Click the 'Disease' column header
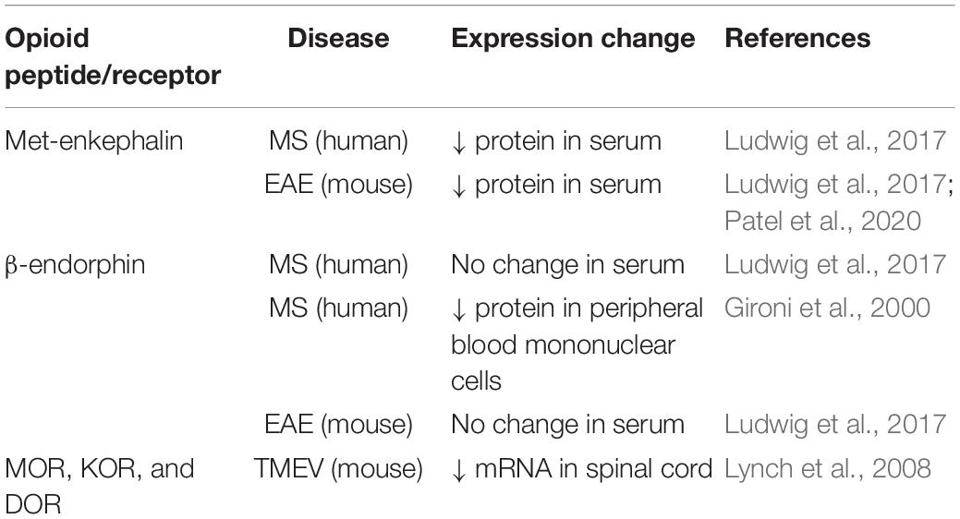Image resolution: width=960 pixels, height=519 pixels. pyautogui.click(x=338, y=38)
